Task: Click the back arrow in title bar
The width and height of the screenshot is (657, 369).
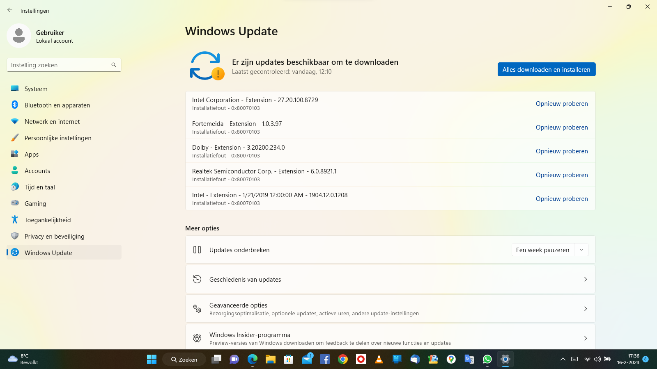Action: tap(10, 10)
